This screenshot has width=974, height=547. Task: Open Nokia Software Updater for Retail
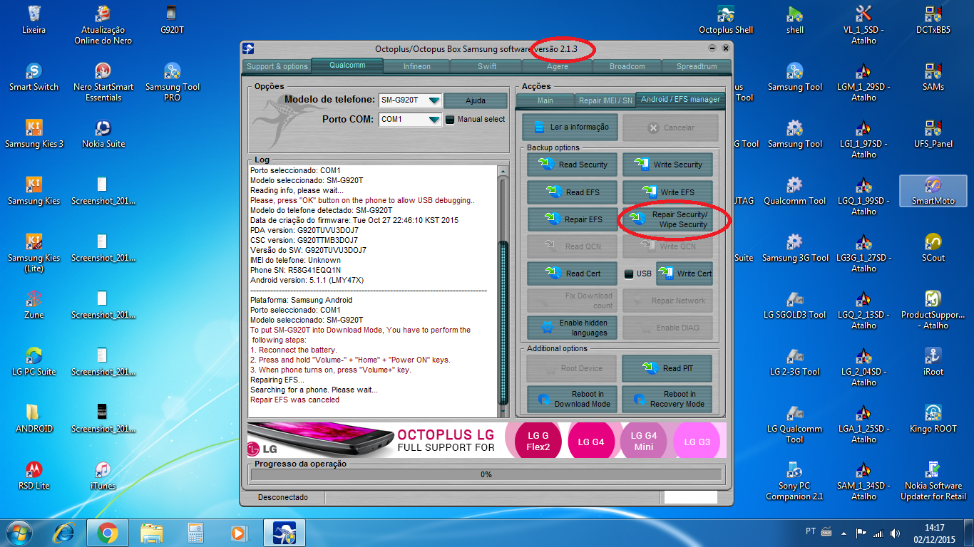click(933, 481)
